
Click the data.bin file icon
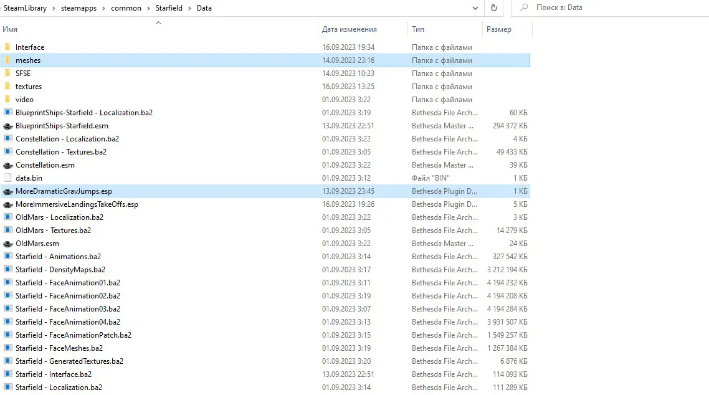pos(7,178)
